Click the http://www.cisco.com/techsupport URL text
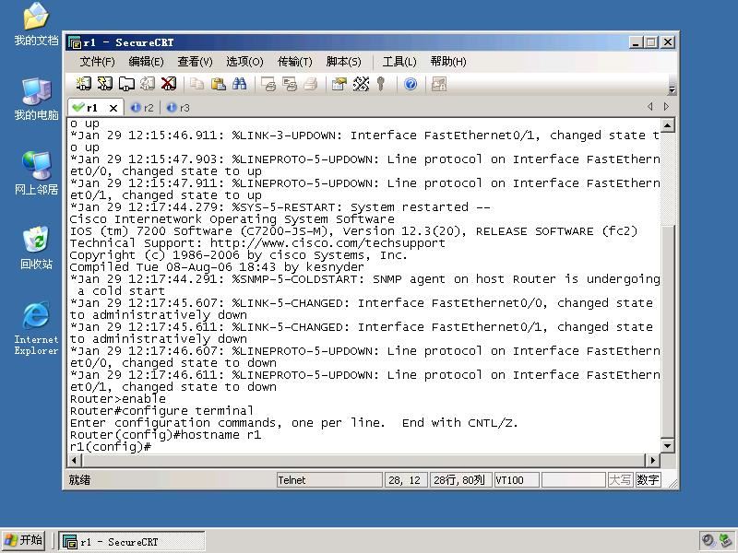This screenshot has width=738, height=553. 327,243
